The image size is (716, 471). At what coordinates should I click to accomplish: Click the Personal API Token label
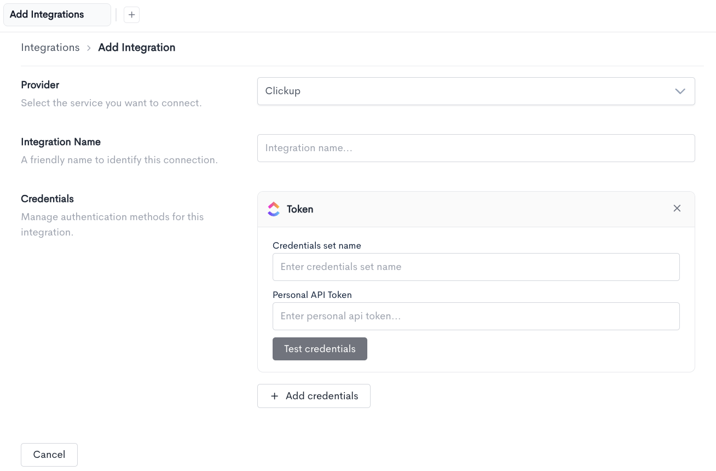point(312,295)
